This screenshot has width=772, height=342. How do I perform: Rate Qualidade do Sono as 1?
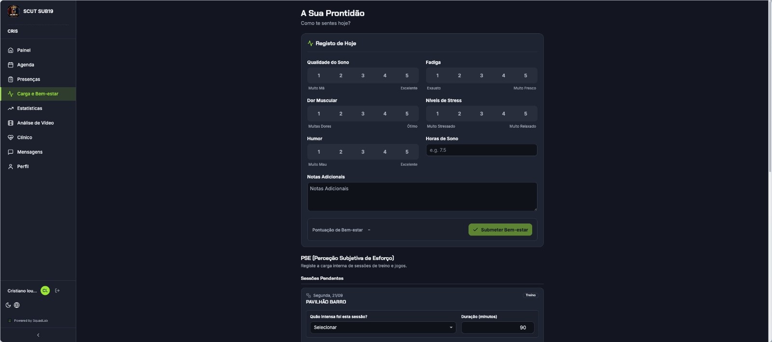coord(319,76)
